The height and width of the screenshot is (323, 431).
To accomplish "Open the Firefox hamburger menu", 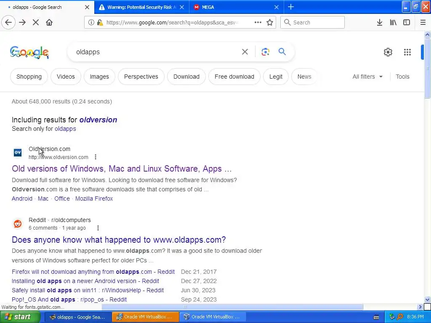I will (x=423, y=23).
